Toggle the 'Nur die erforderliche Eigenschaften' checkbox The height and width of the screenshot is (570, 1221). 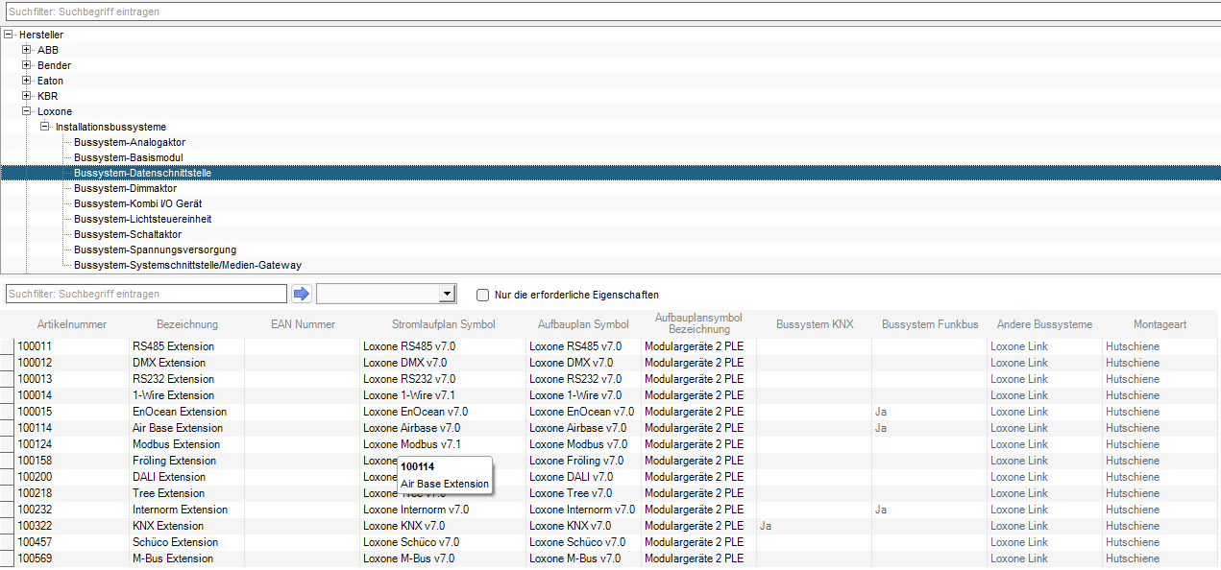click(483, 295)
